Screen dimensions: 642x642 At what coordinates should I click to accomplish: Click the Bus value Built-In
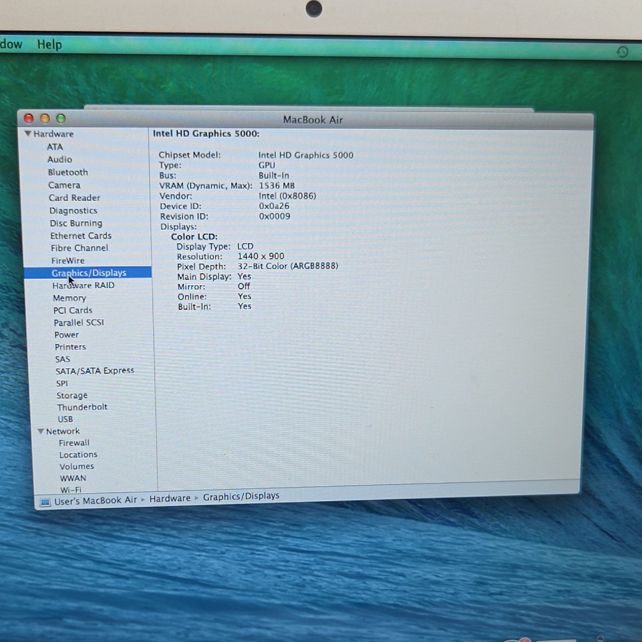click(x=274, y=175)
